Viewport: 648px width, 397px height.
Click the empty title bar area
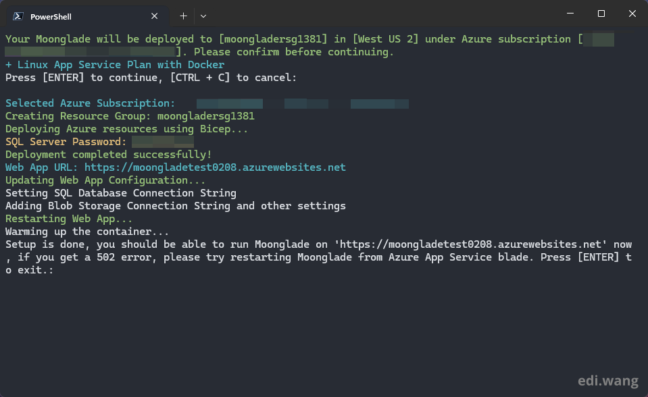pos(378,15)
